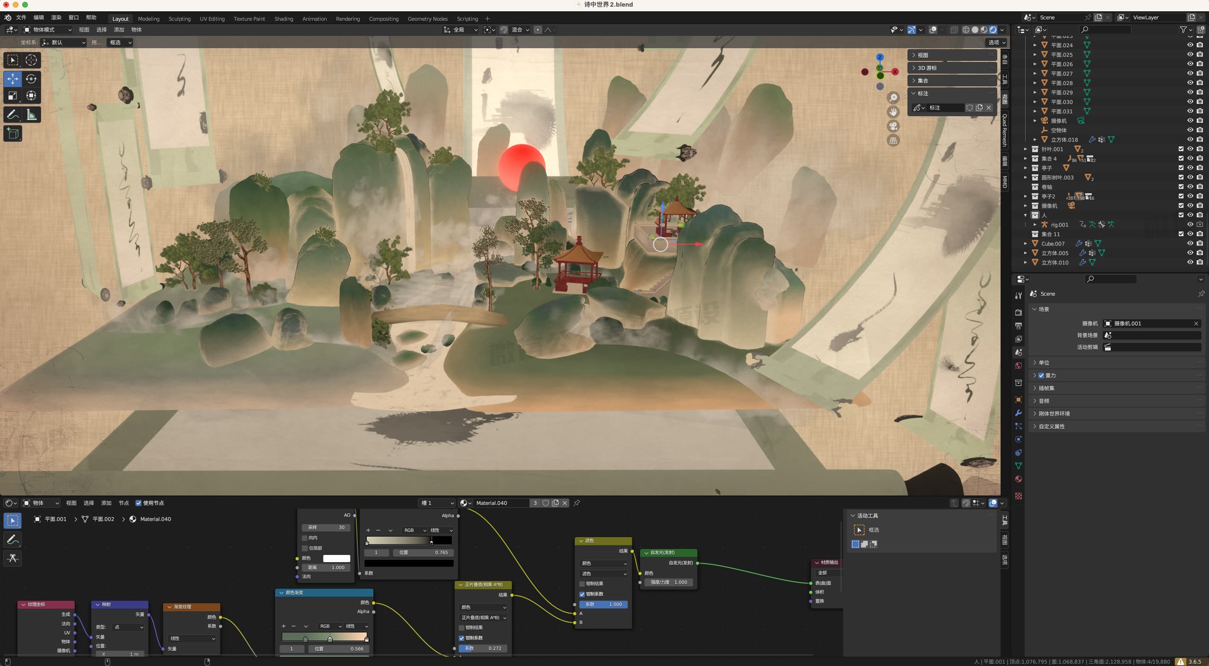Toggle camera view gizmo icon
Screen dimensions: 1209x666
click(893, 126)
